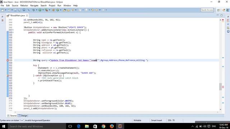Close the BloodMain.java editor tab
This screenshot has height=129, width=230.
[x=27, y=15]
